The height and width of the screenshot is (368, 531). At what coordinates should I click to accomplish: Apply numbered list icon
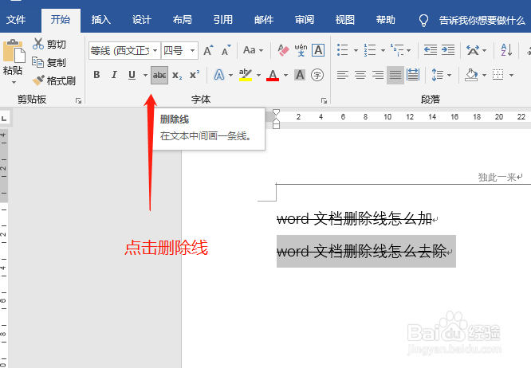370,50
